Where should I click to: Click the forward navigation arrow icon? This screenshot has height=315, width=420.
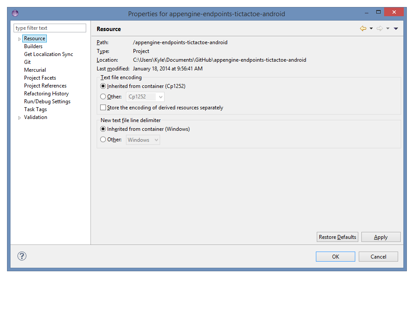click(x=380, y=28)
